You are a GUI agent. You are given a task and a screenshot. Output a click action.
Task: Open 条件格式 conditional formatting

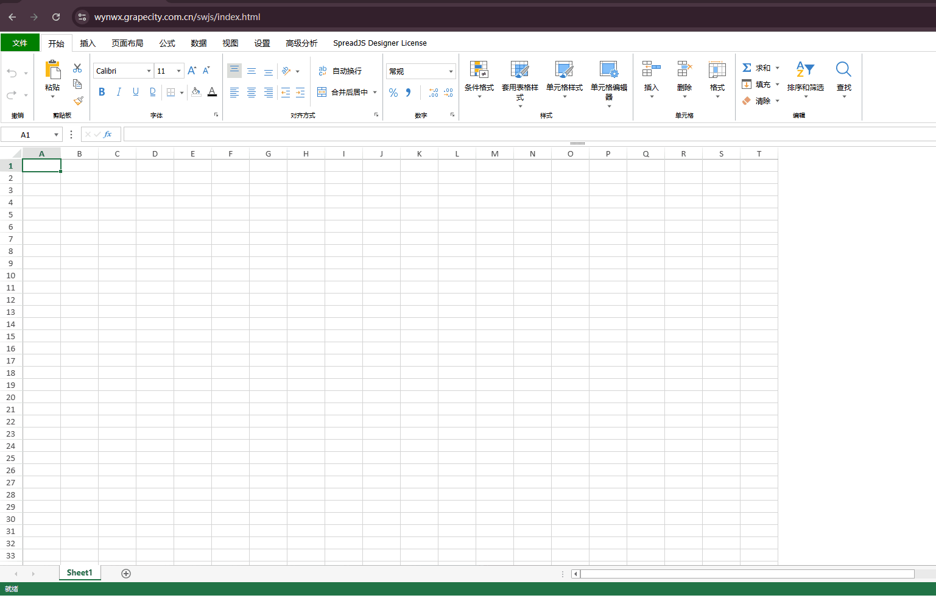tap(479, 79)
